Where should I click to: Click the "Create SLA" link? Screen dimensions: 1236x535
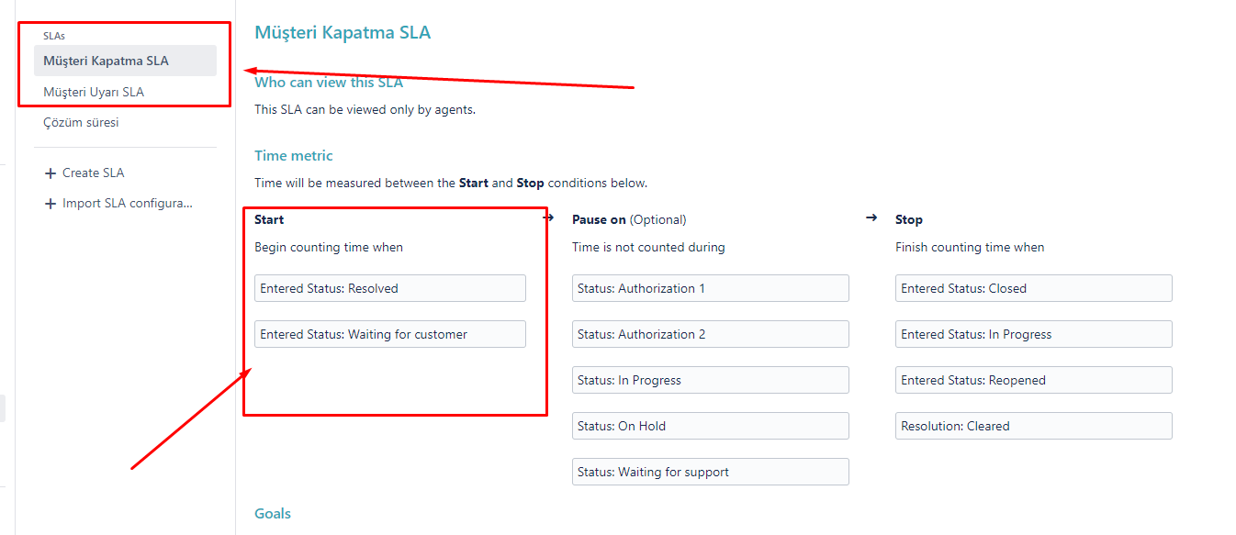92,173
